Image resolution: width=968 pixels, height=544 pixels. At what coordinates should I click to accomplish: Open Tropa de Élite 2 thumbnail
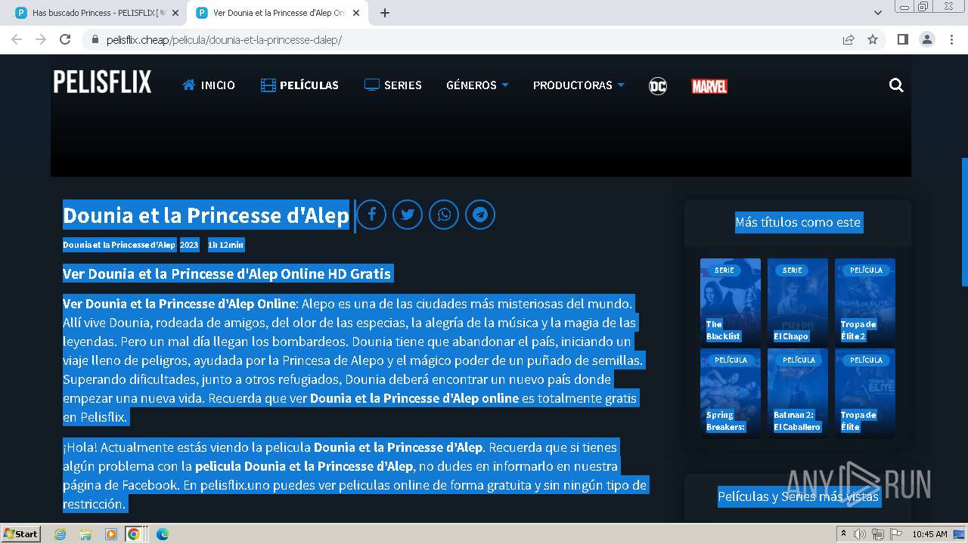[x=865, y=302]
